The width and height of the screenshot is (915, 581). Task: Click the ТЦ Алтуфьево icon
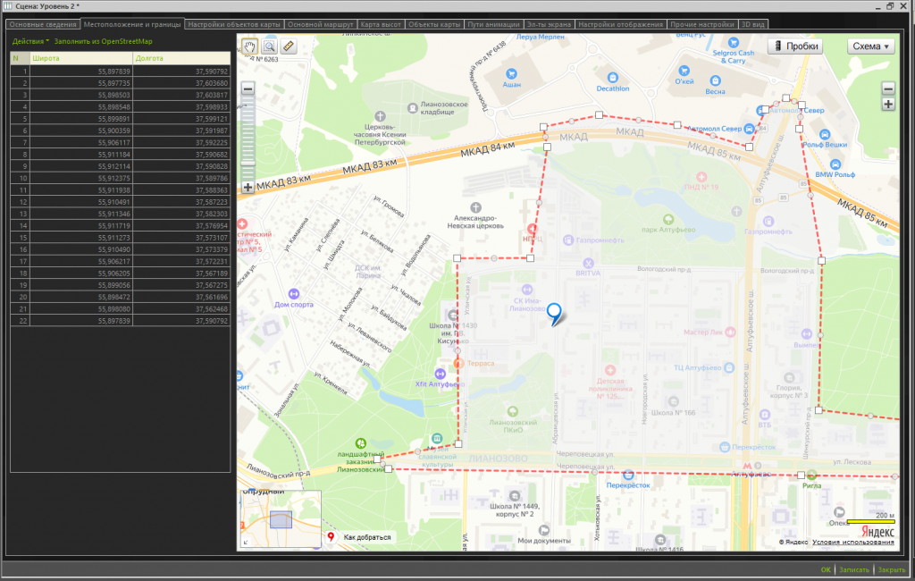(x=729, y=367)
